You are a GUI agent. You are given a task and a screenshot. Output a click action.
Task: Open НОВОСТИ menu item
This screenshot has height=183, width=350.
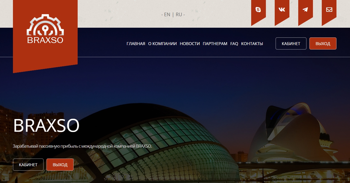click(190, 44)
